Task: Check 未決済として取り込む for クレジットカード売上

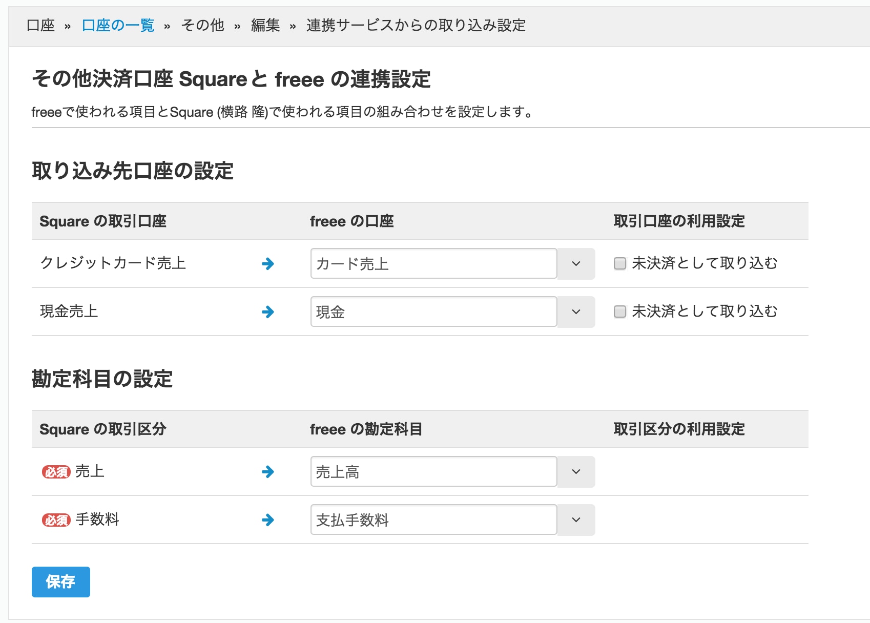Action: [620, 263]
